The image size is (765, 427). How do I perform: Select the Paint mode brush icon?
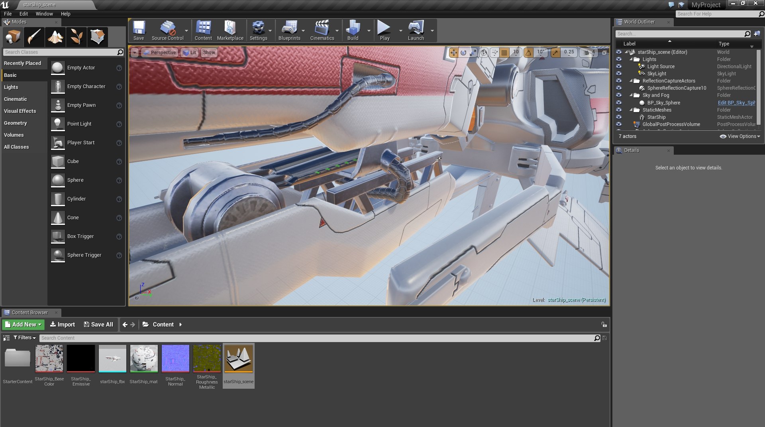[x=34, y=37]
